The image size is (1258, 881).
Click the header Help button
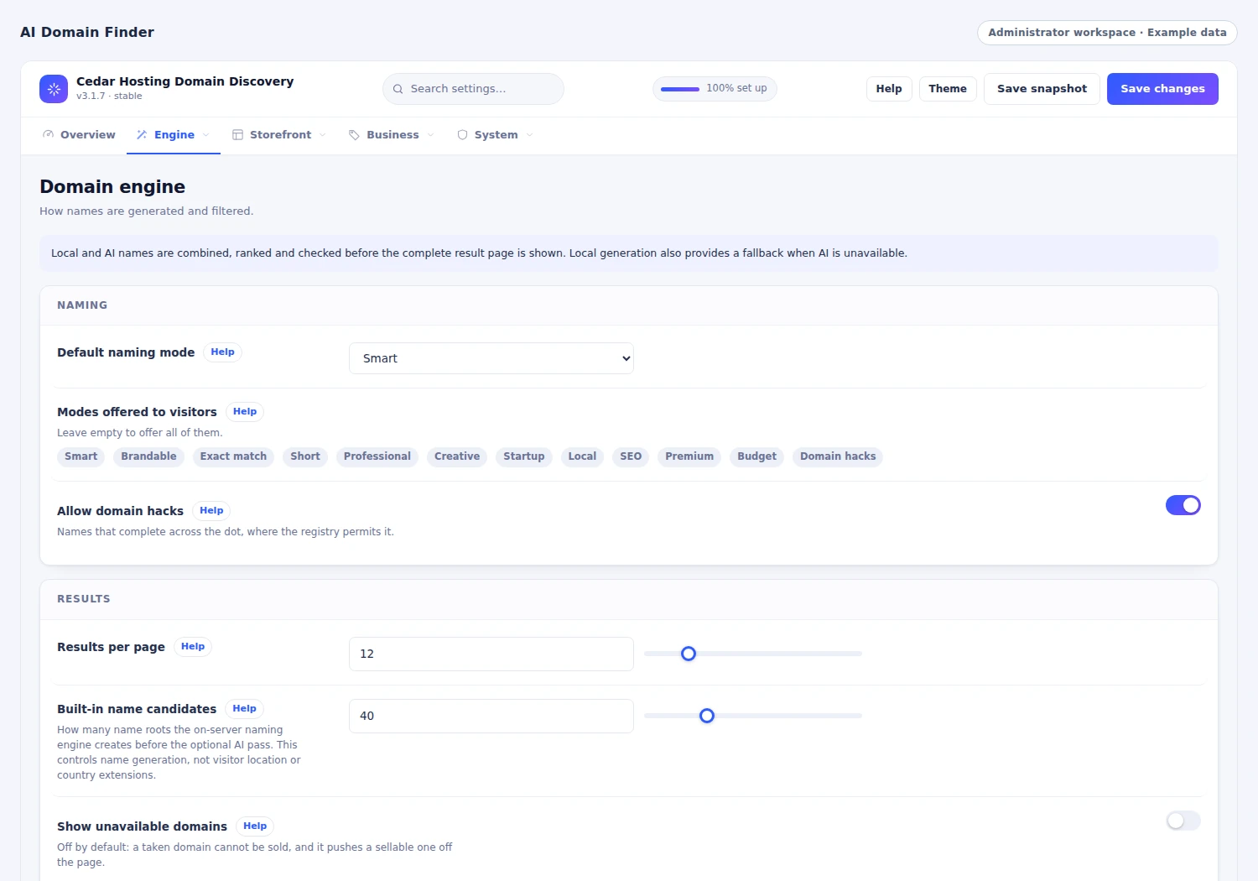(x=889, y=89)
